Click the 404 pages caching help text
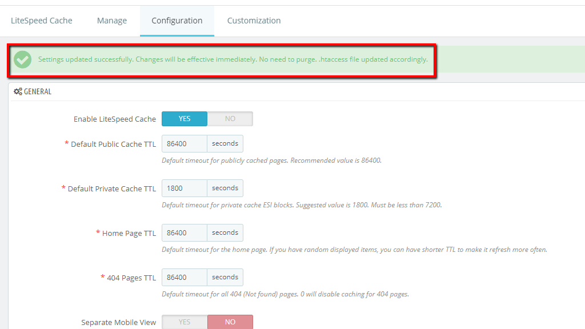This screenshot has width=585, height=329. point(286,294)
